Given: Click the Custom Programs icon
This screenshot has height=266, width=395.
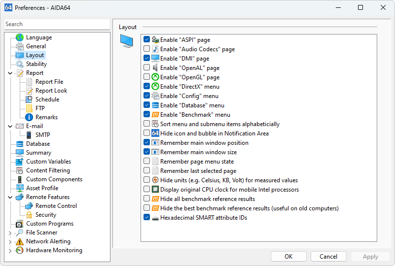Looking at the screenshot, I should (x=20, y=224).
